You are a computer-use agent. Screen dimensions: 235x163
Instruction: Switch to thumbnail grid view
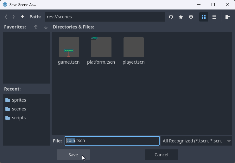(x=204, y=17)
